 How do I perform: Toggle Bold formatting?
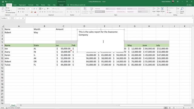[x=18, y=12]
